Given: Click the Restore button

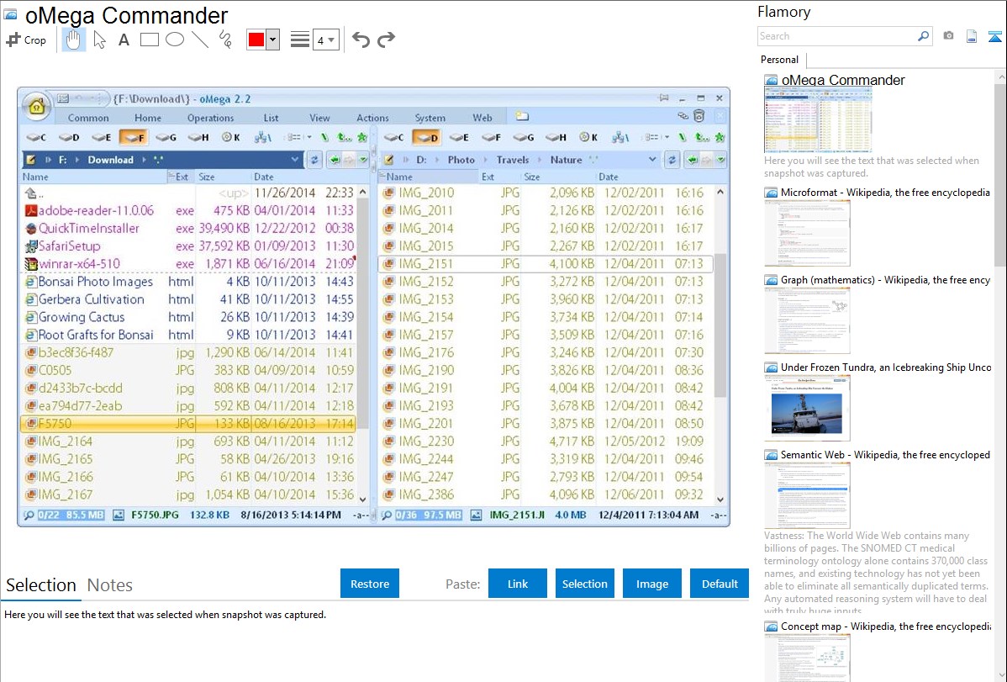Looking at the screenshot, I should (x=370, y=584).
